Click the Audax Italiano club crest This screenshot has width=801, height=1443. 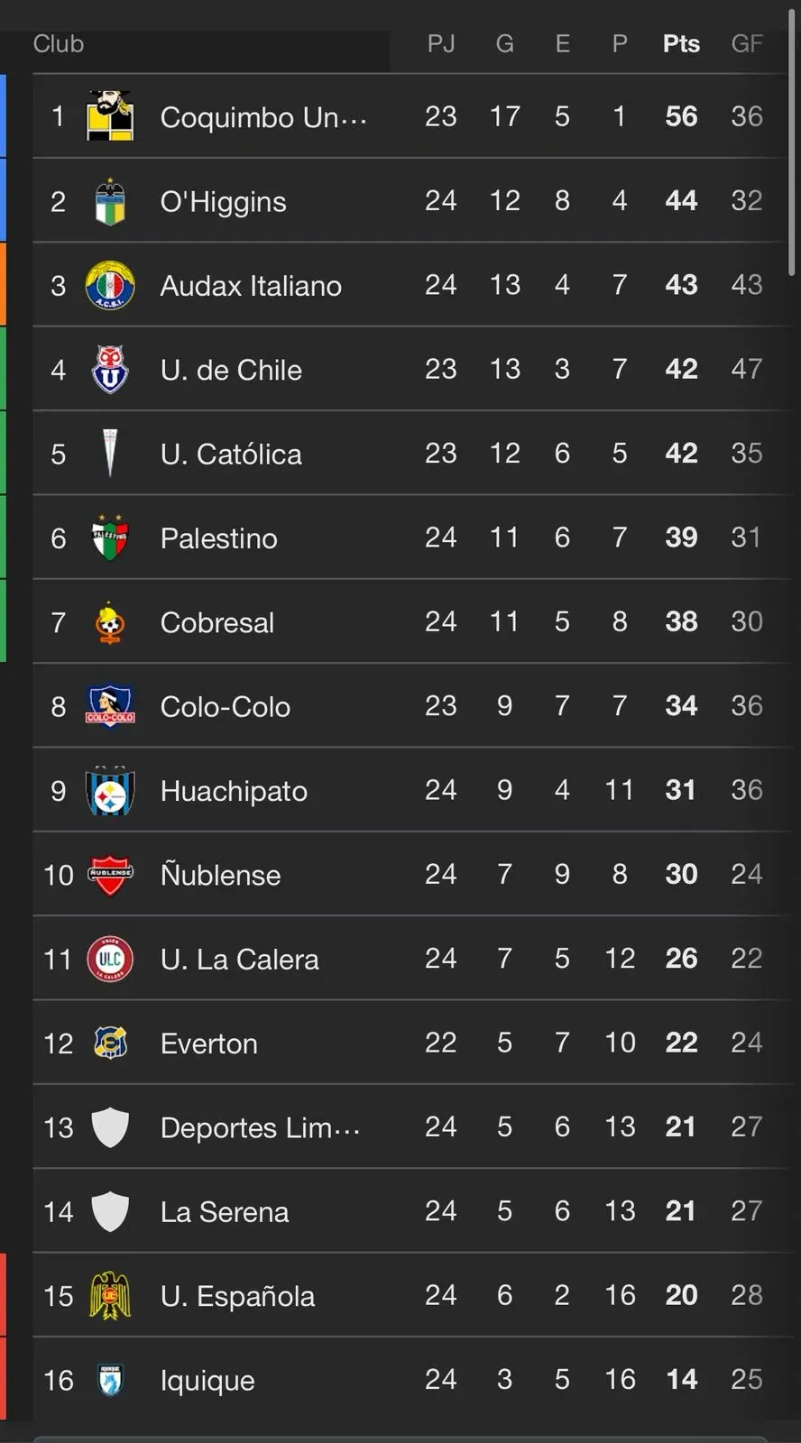[110, 285]
